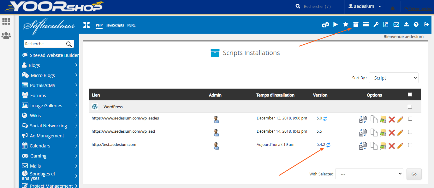Viewport: 434px width, 188px height.
Task: Open admin login for test.aedesium.com
Action: (216, 146)
